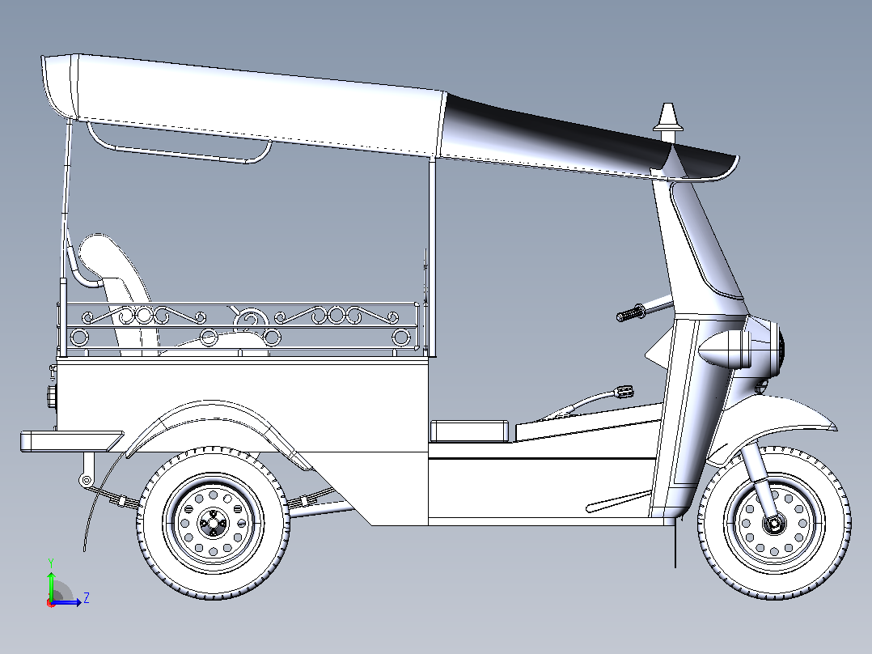Select the front wheel of the tuk-tuk model

pos(774,523)
